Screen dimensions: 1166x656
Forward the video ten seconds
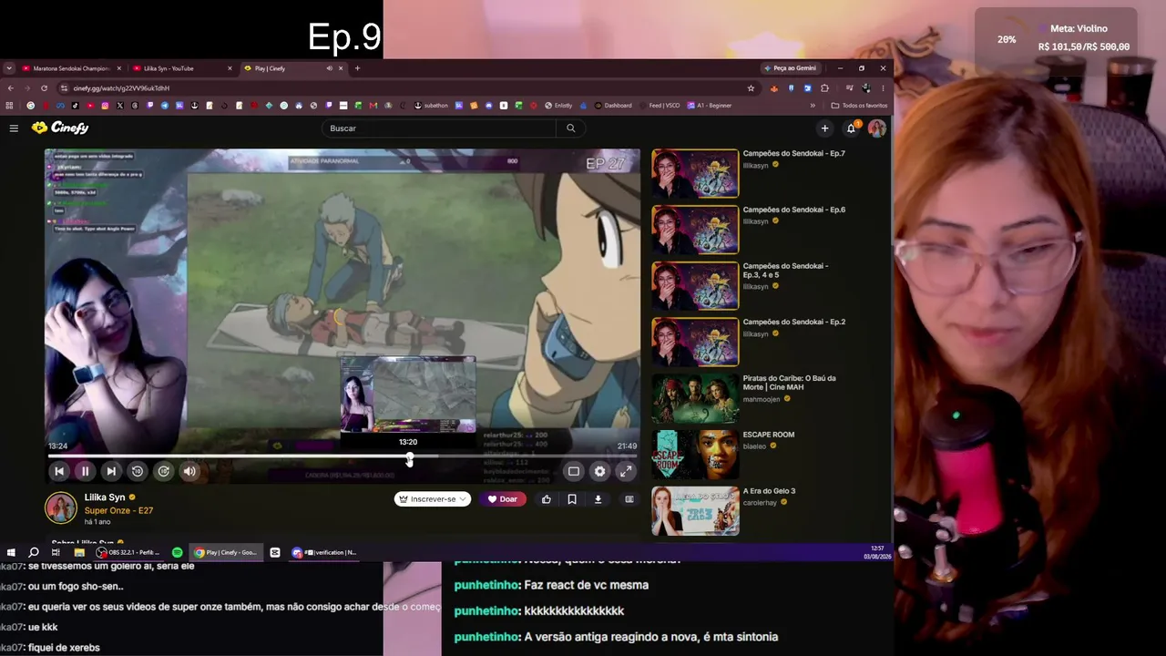click(164, 471)
